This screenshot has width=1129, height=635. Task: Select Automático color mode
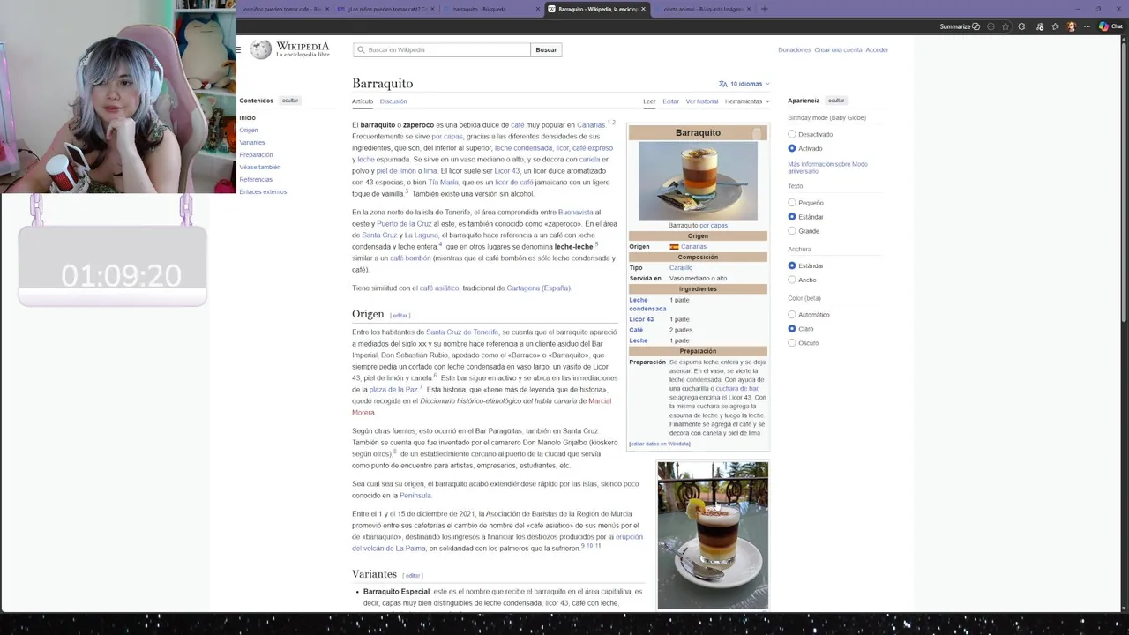point(792,315)
